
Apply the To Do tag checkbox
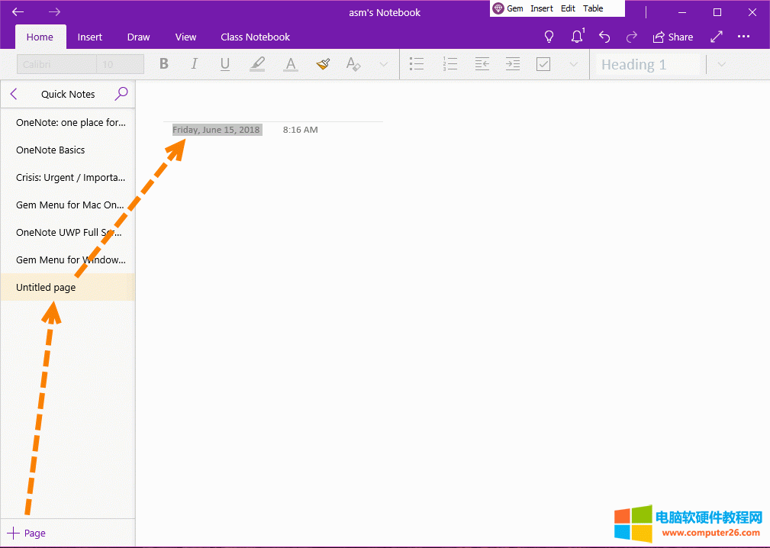543,63
